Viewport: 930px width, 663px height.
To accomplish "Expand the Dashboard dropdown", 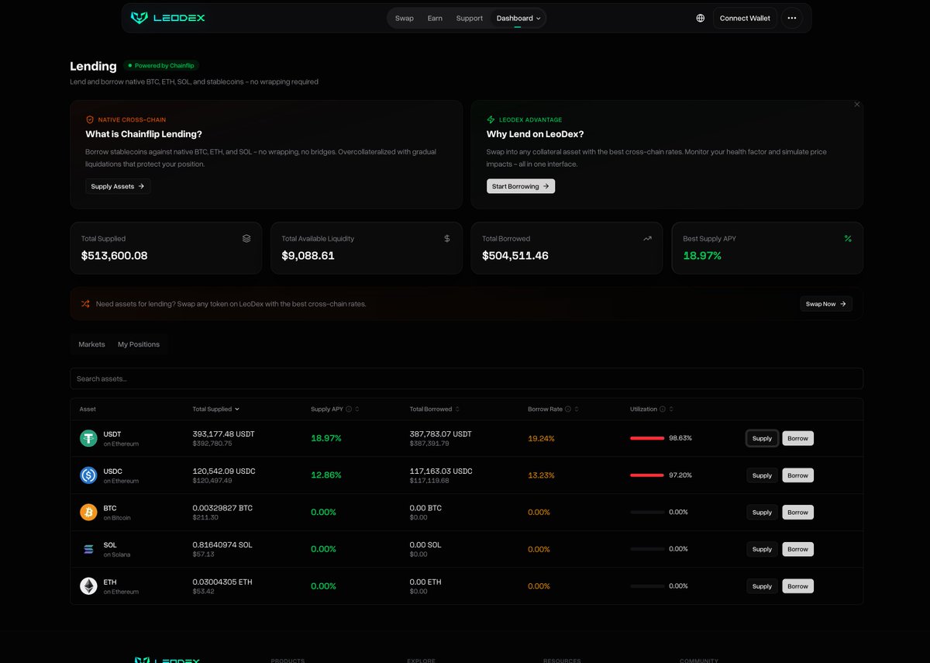I will [x=518, y=18].
